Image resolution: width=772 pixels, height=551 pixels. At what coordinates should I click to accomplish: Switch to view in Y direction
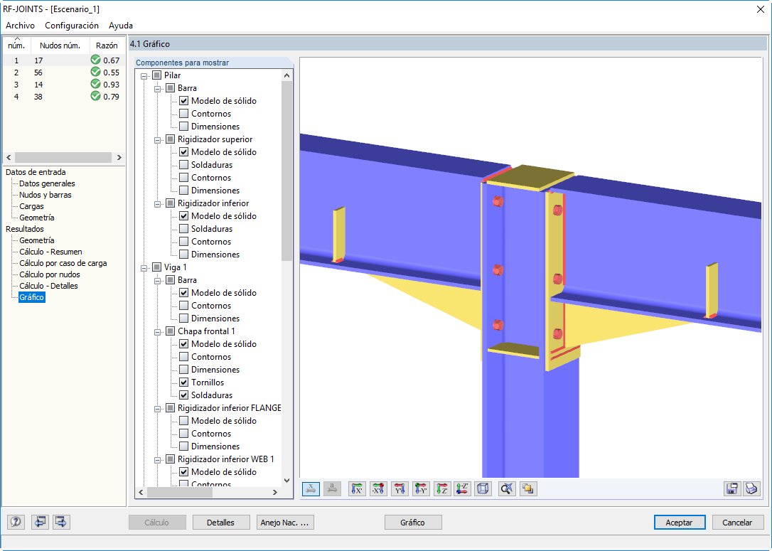tap(400, 489)
